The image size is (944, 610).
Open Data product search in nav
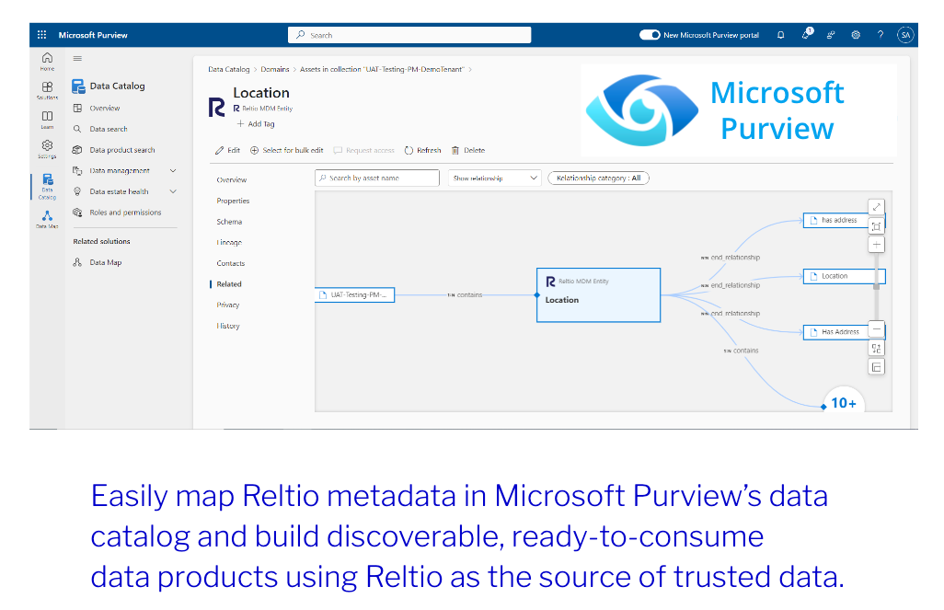[x=122, y=150]
